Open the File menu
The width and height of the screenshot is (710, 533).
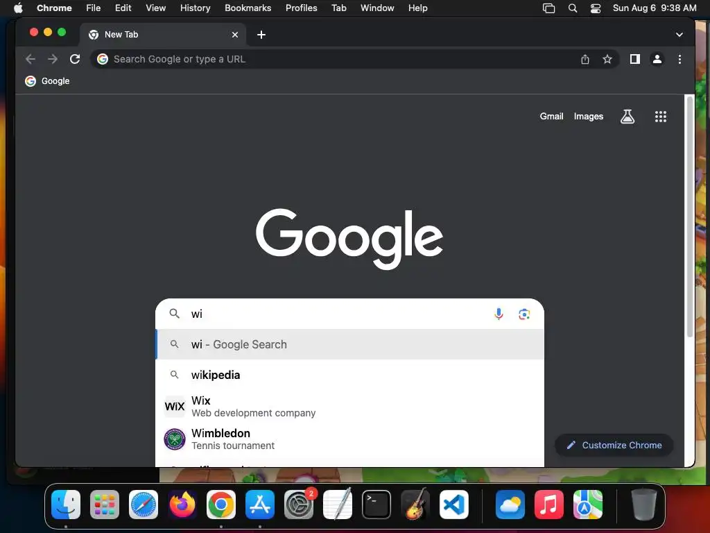[94, 8]
